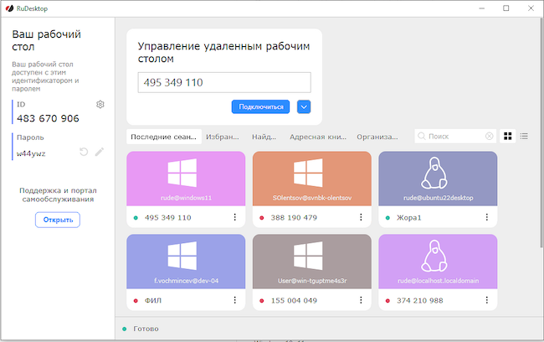Click the rude@ubuntu22desktop label
This screenshot has height=342, width=544.
point(439,198)
